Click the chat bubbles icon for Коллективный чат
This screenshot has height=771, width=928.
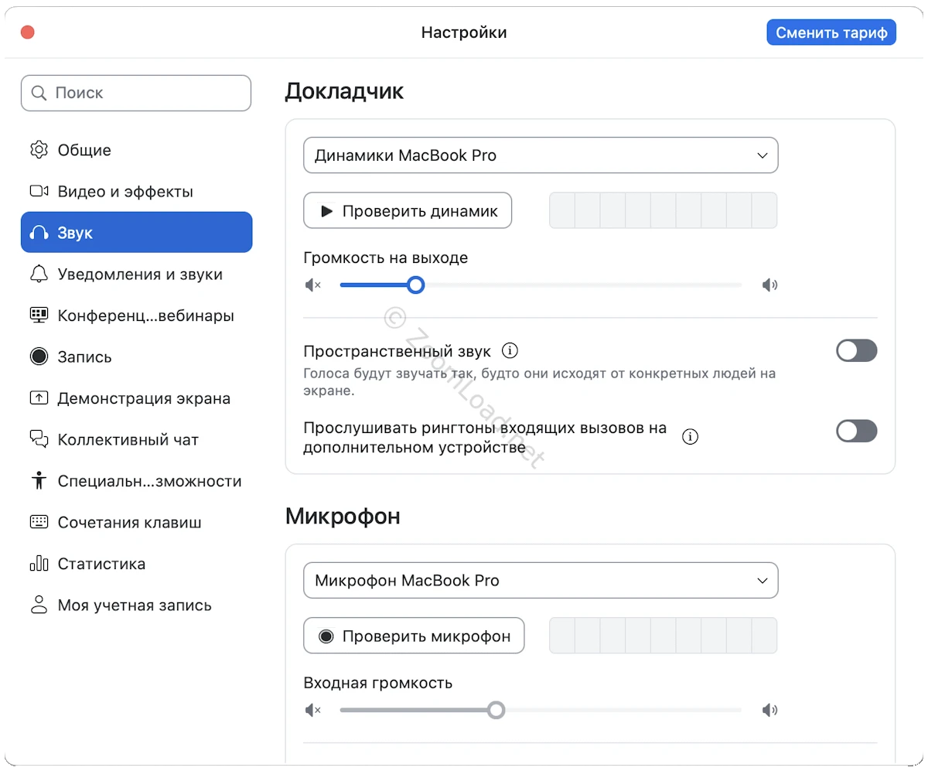tap(39, 439)
